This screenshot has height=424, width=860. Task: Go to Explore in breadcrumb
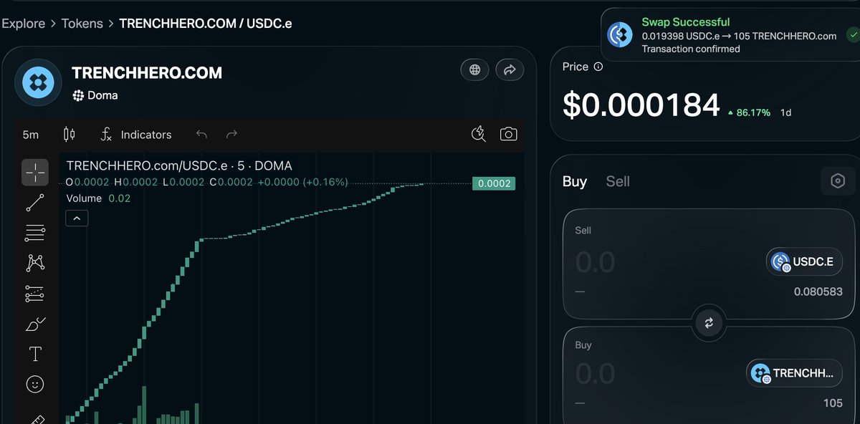point(24,24)
